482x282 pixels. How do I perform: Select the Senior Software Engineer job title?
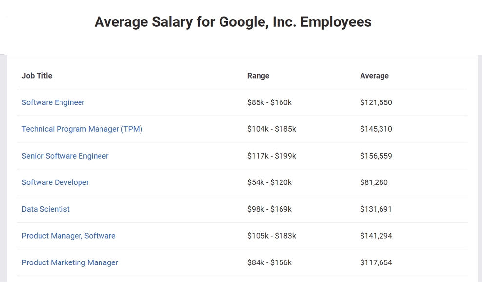(x=65, y=156)
